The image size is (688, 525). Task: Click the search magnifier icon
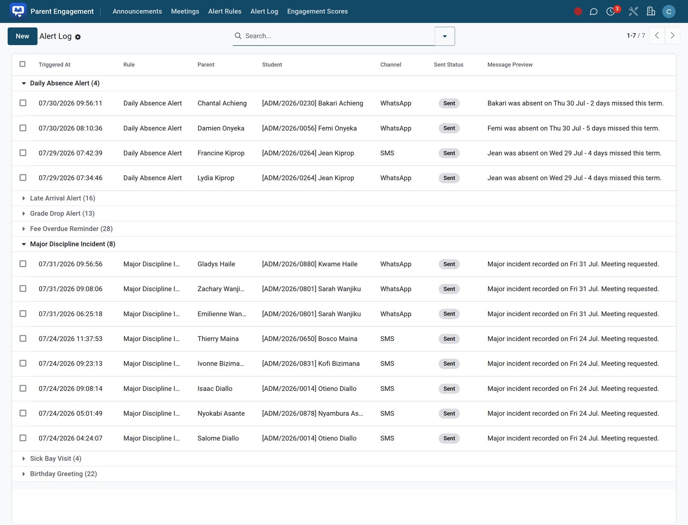click(x=238, y=36)
